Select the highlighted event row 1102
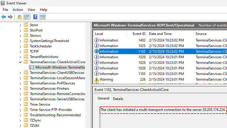This screenshot has height=128, width=227. click(160, 51)
